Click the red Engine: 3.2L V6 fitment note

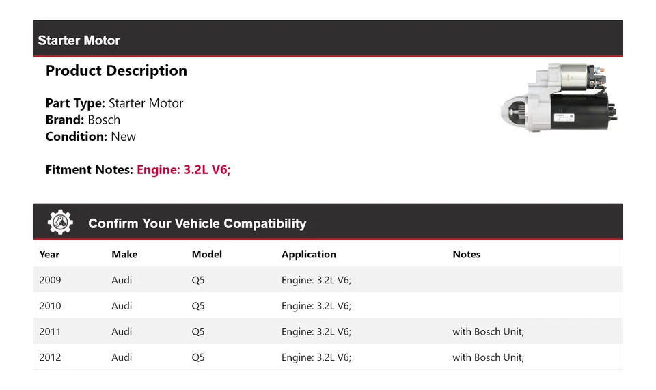tap(184, 169)
